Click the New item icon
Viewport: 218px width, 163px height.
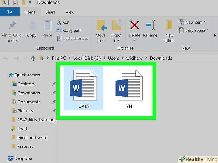pyautogui.click(x=181, y=22)
